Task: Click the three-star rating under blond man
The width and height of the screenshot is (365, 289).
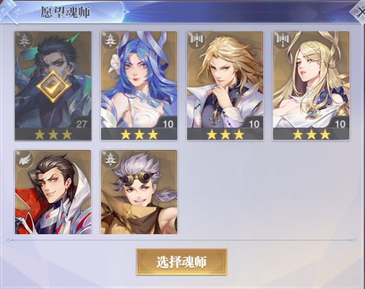Action: click(225, 134)
